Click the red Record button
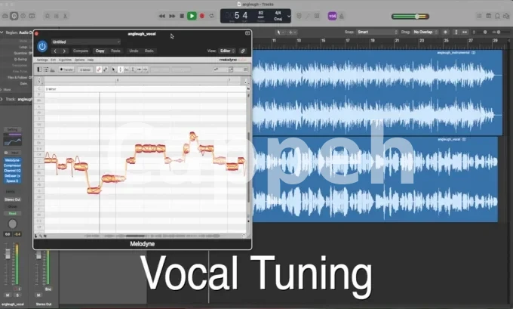 201,15
